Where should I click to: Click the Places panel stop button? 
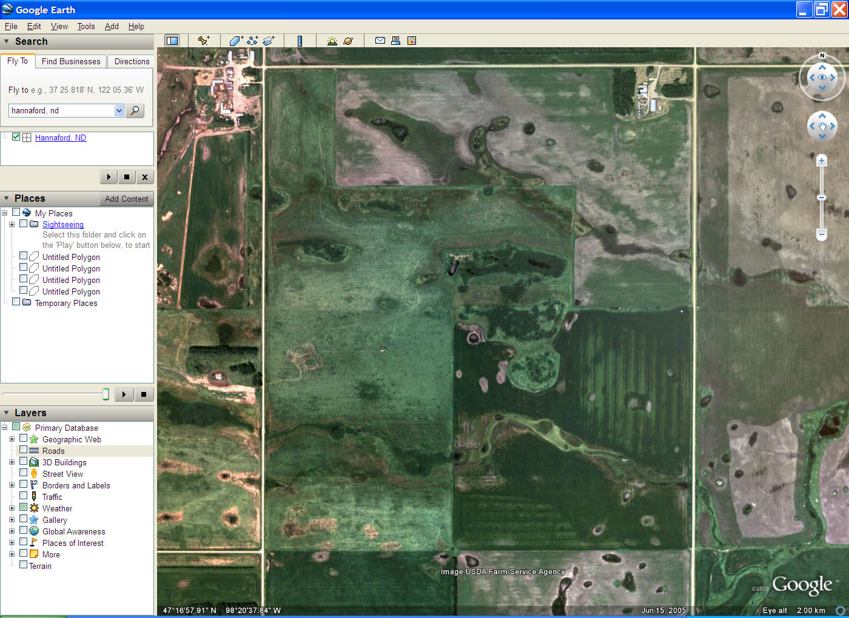point(144,394)
